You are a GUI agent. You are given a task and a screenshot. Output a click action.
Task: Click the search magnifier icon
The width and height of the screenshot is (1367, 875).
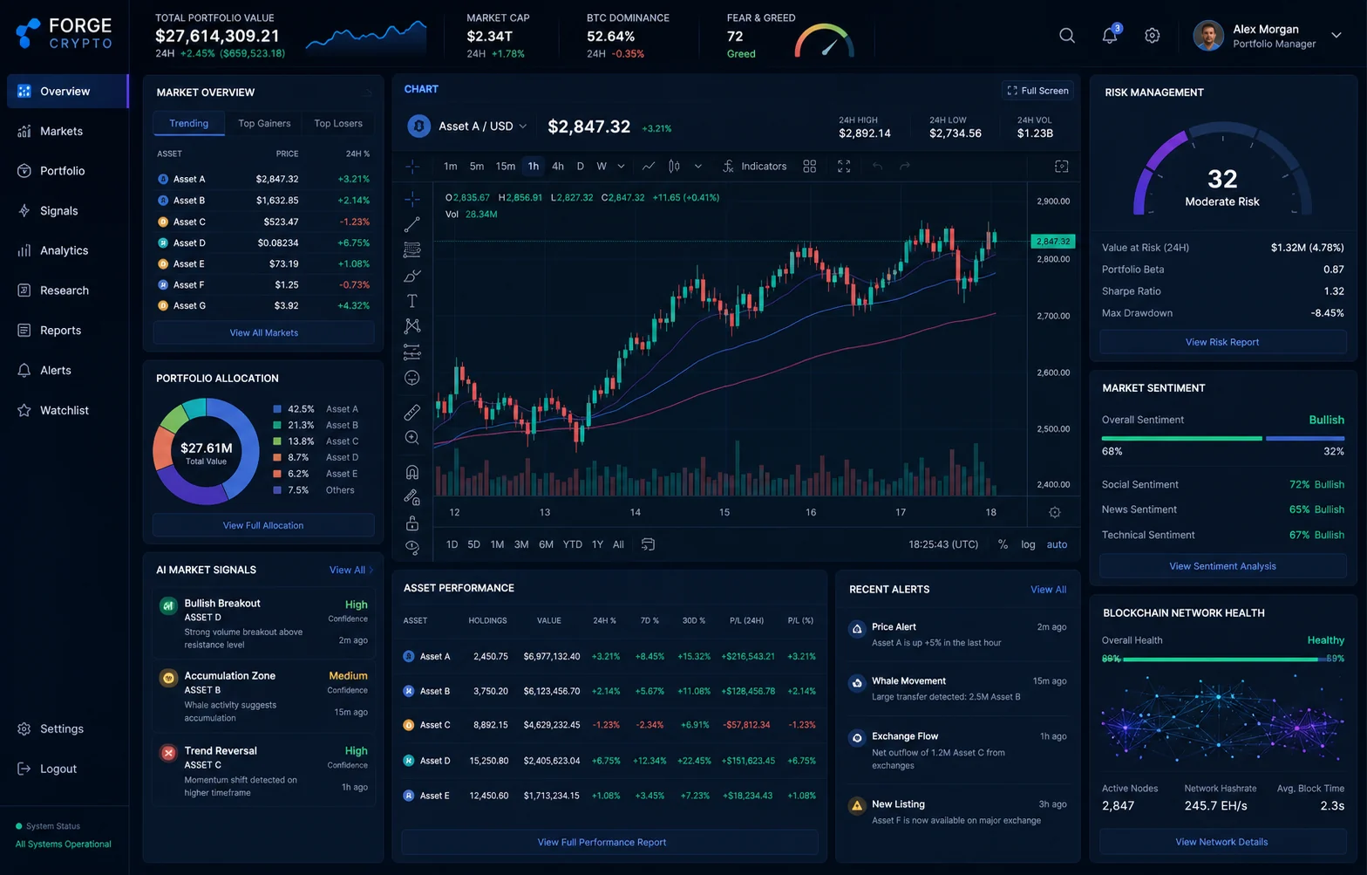(x=1067, y=36)
